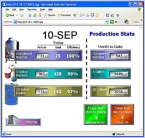Viewport: 145px width, 138px height.
Task: Click the 55 Gallon Drums goal 142
Action: click(x=57, y=92)
